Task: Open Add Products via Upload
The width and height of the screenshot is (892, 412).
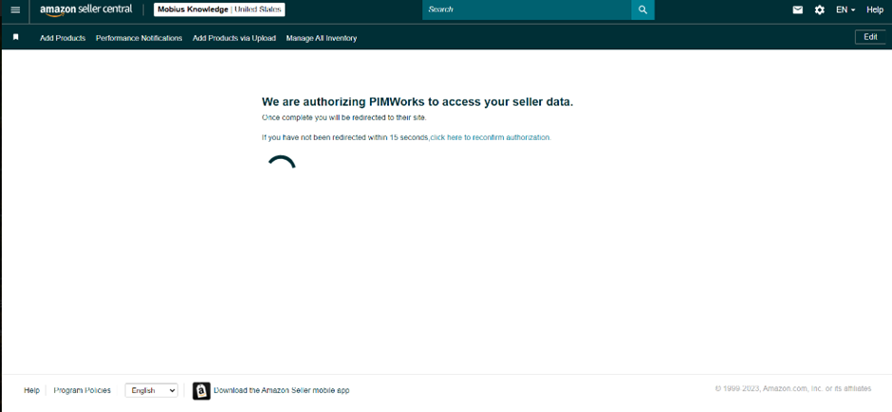Action: [233, 38]
